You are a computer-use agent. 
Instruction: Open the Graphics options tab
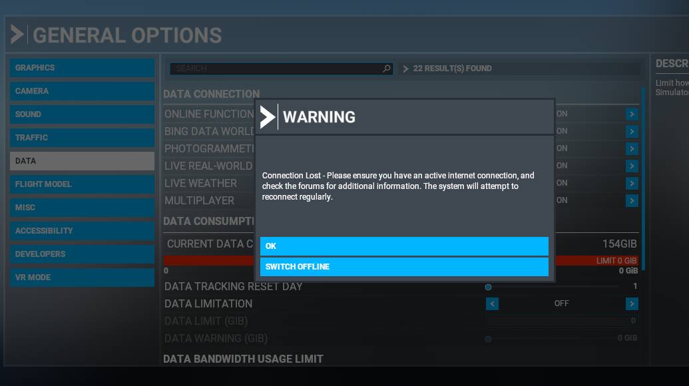[82, 68]
